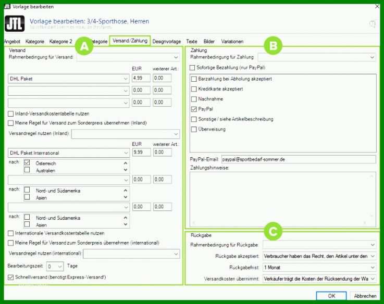Screen dimensions: 384x304
Task: Enable Nachnahme payment option
Action: [194, 99]
